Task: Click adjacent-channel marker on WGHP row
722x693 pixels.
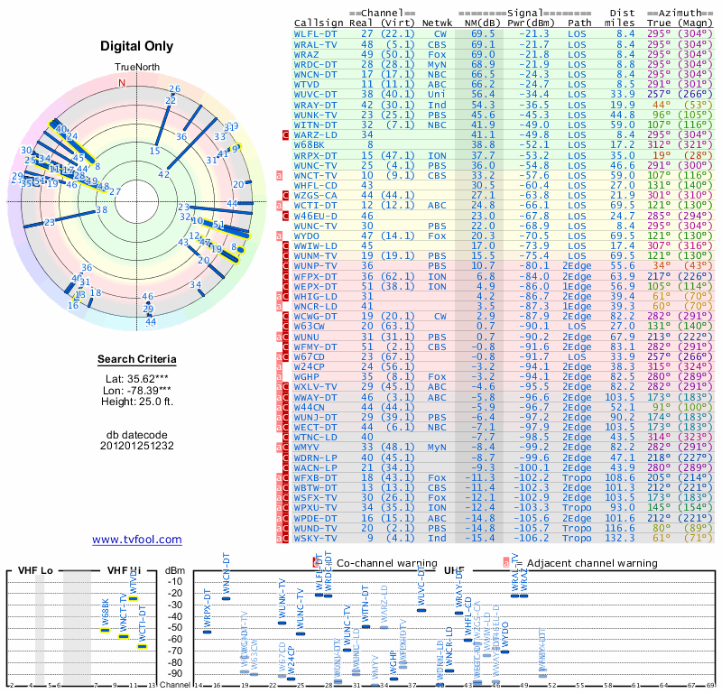Action: pyautogui.click(x=279, y=376)
